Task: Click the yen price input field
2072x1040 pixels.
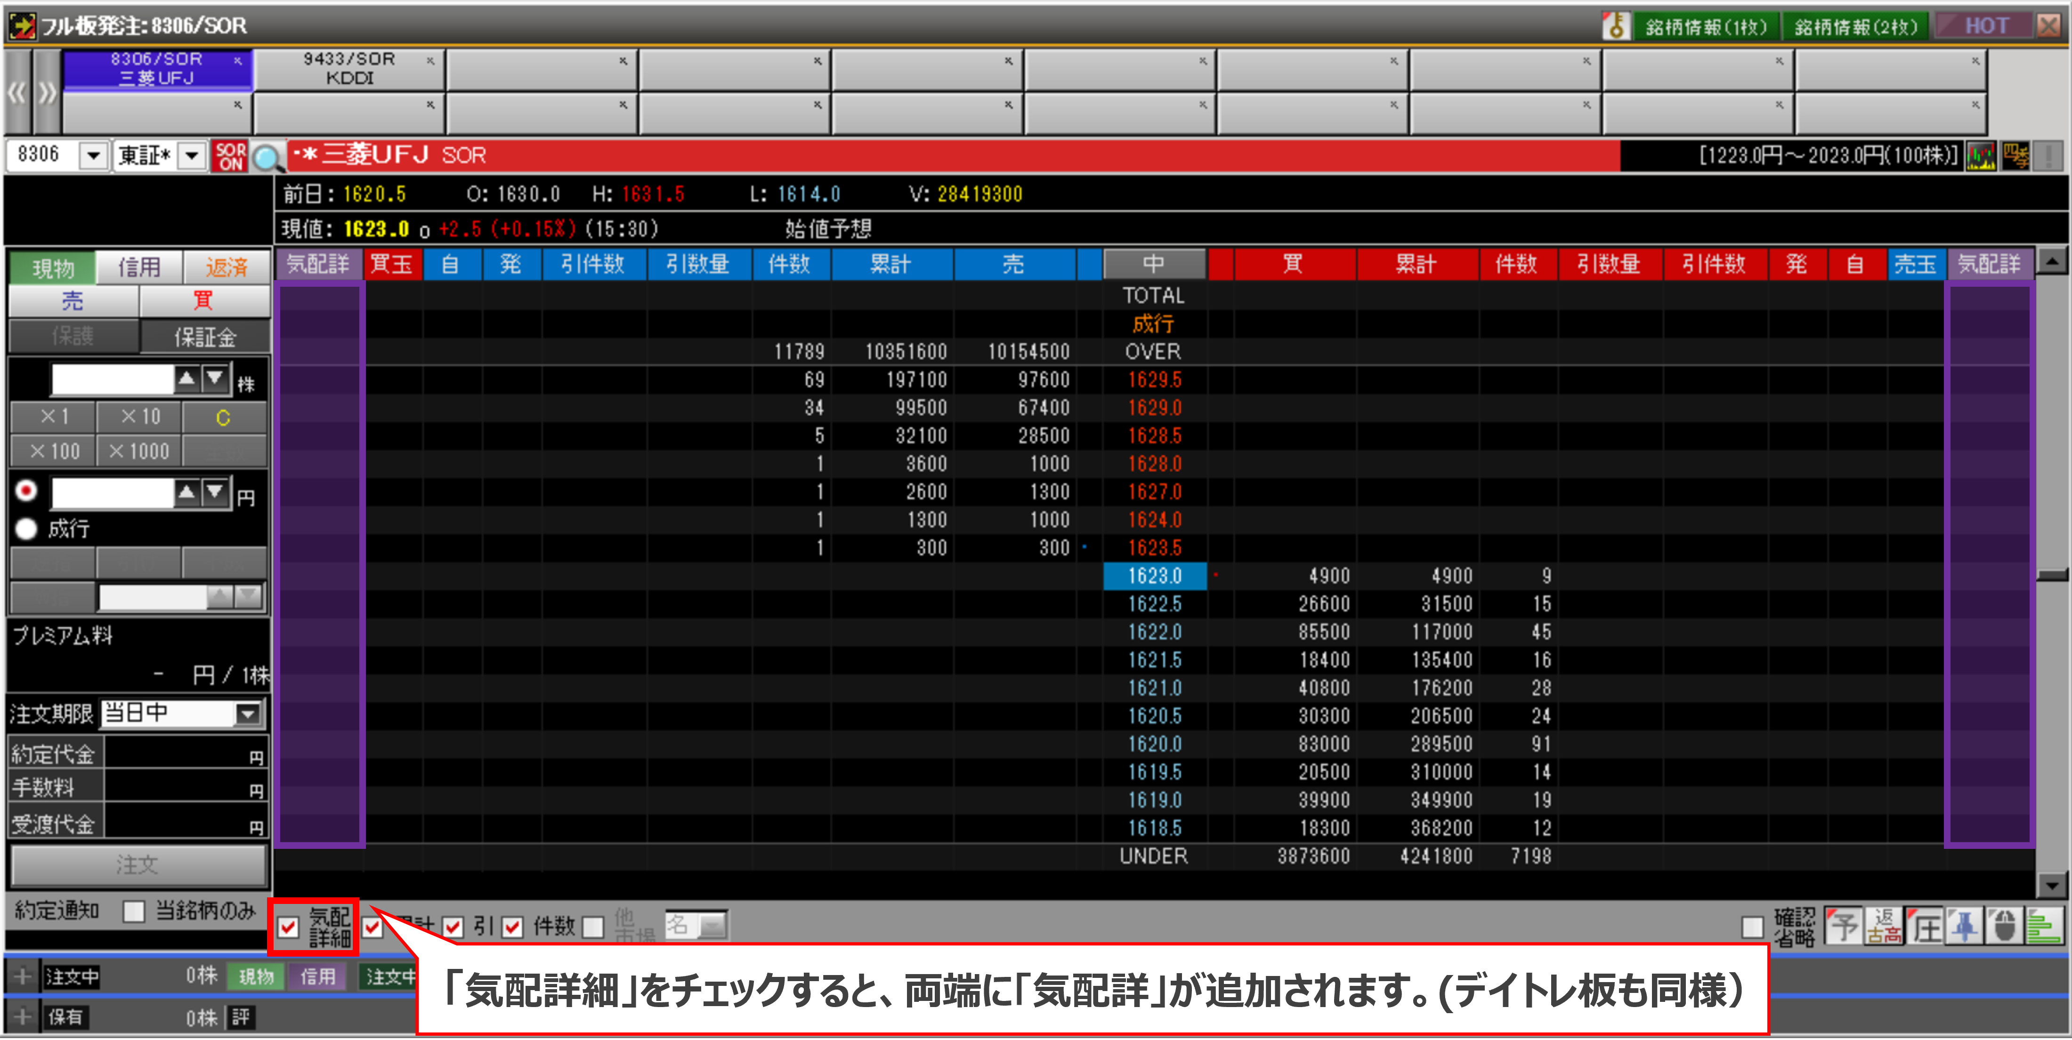Action: (113, 493)
